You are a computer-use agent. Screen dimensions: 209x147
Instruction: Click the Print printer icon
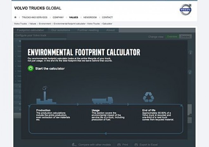[x=119, y=144]
